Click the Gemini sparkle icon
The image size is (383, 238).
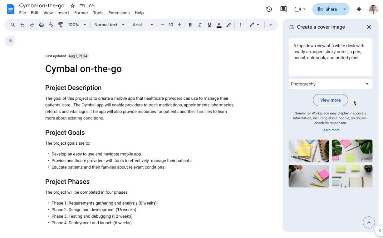[359, 9]
